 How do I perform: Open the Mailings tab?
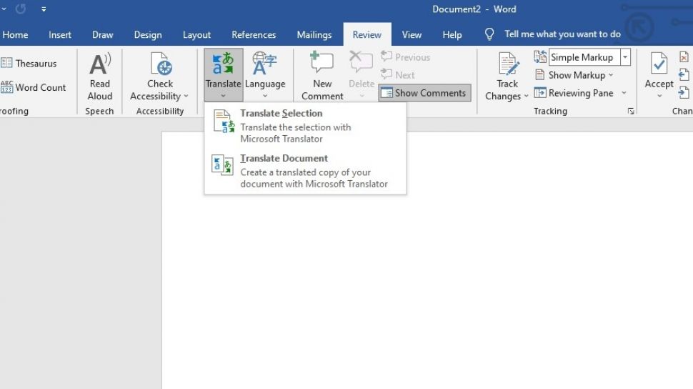click(314, 34)
